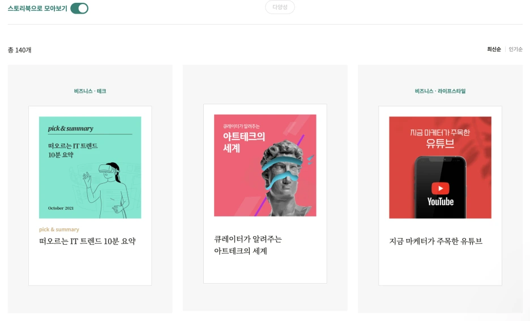530x321 pixels.
Task: Click the statue head with blue paint
Action: [284, 178]
